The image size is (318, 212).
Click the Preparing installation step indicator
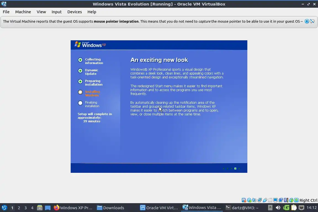point(80,81)
